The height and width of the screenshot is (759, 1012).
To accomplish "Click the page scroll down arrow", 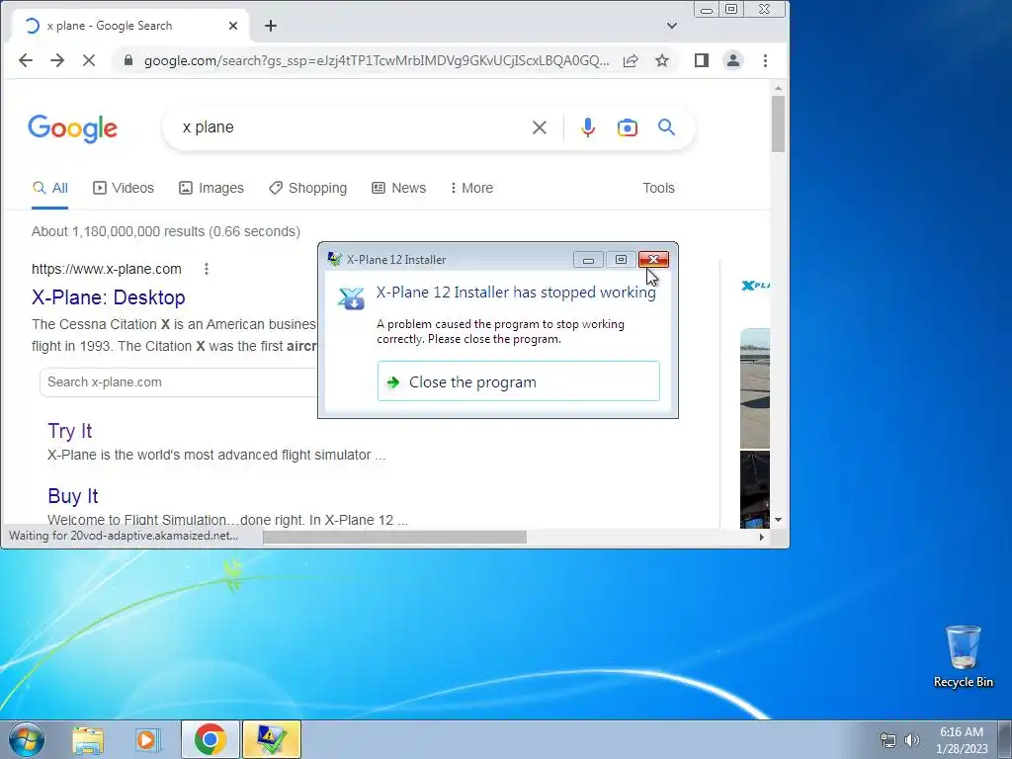I will (779, 520).
